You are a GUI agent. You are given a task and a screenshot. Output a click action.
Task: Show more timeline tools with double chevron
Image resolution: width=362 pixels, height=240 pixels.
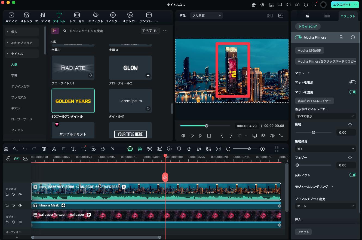pyautogui.click(x=113, y=149)
